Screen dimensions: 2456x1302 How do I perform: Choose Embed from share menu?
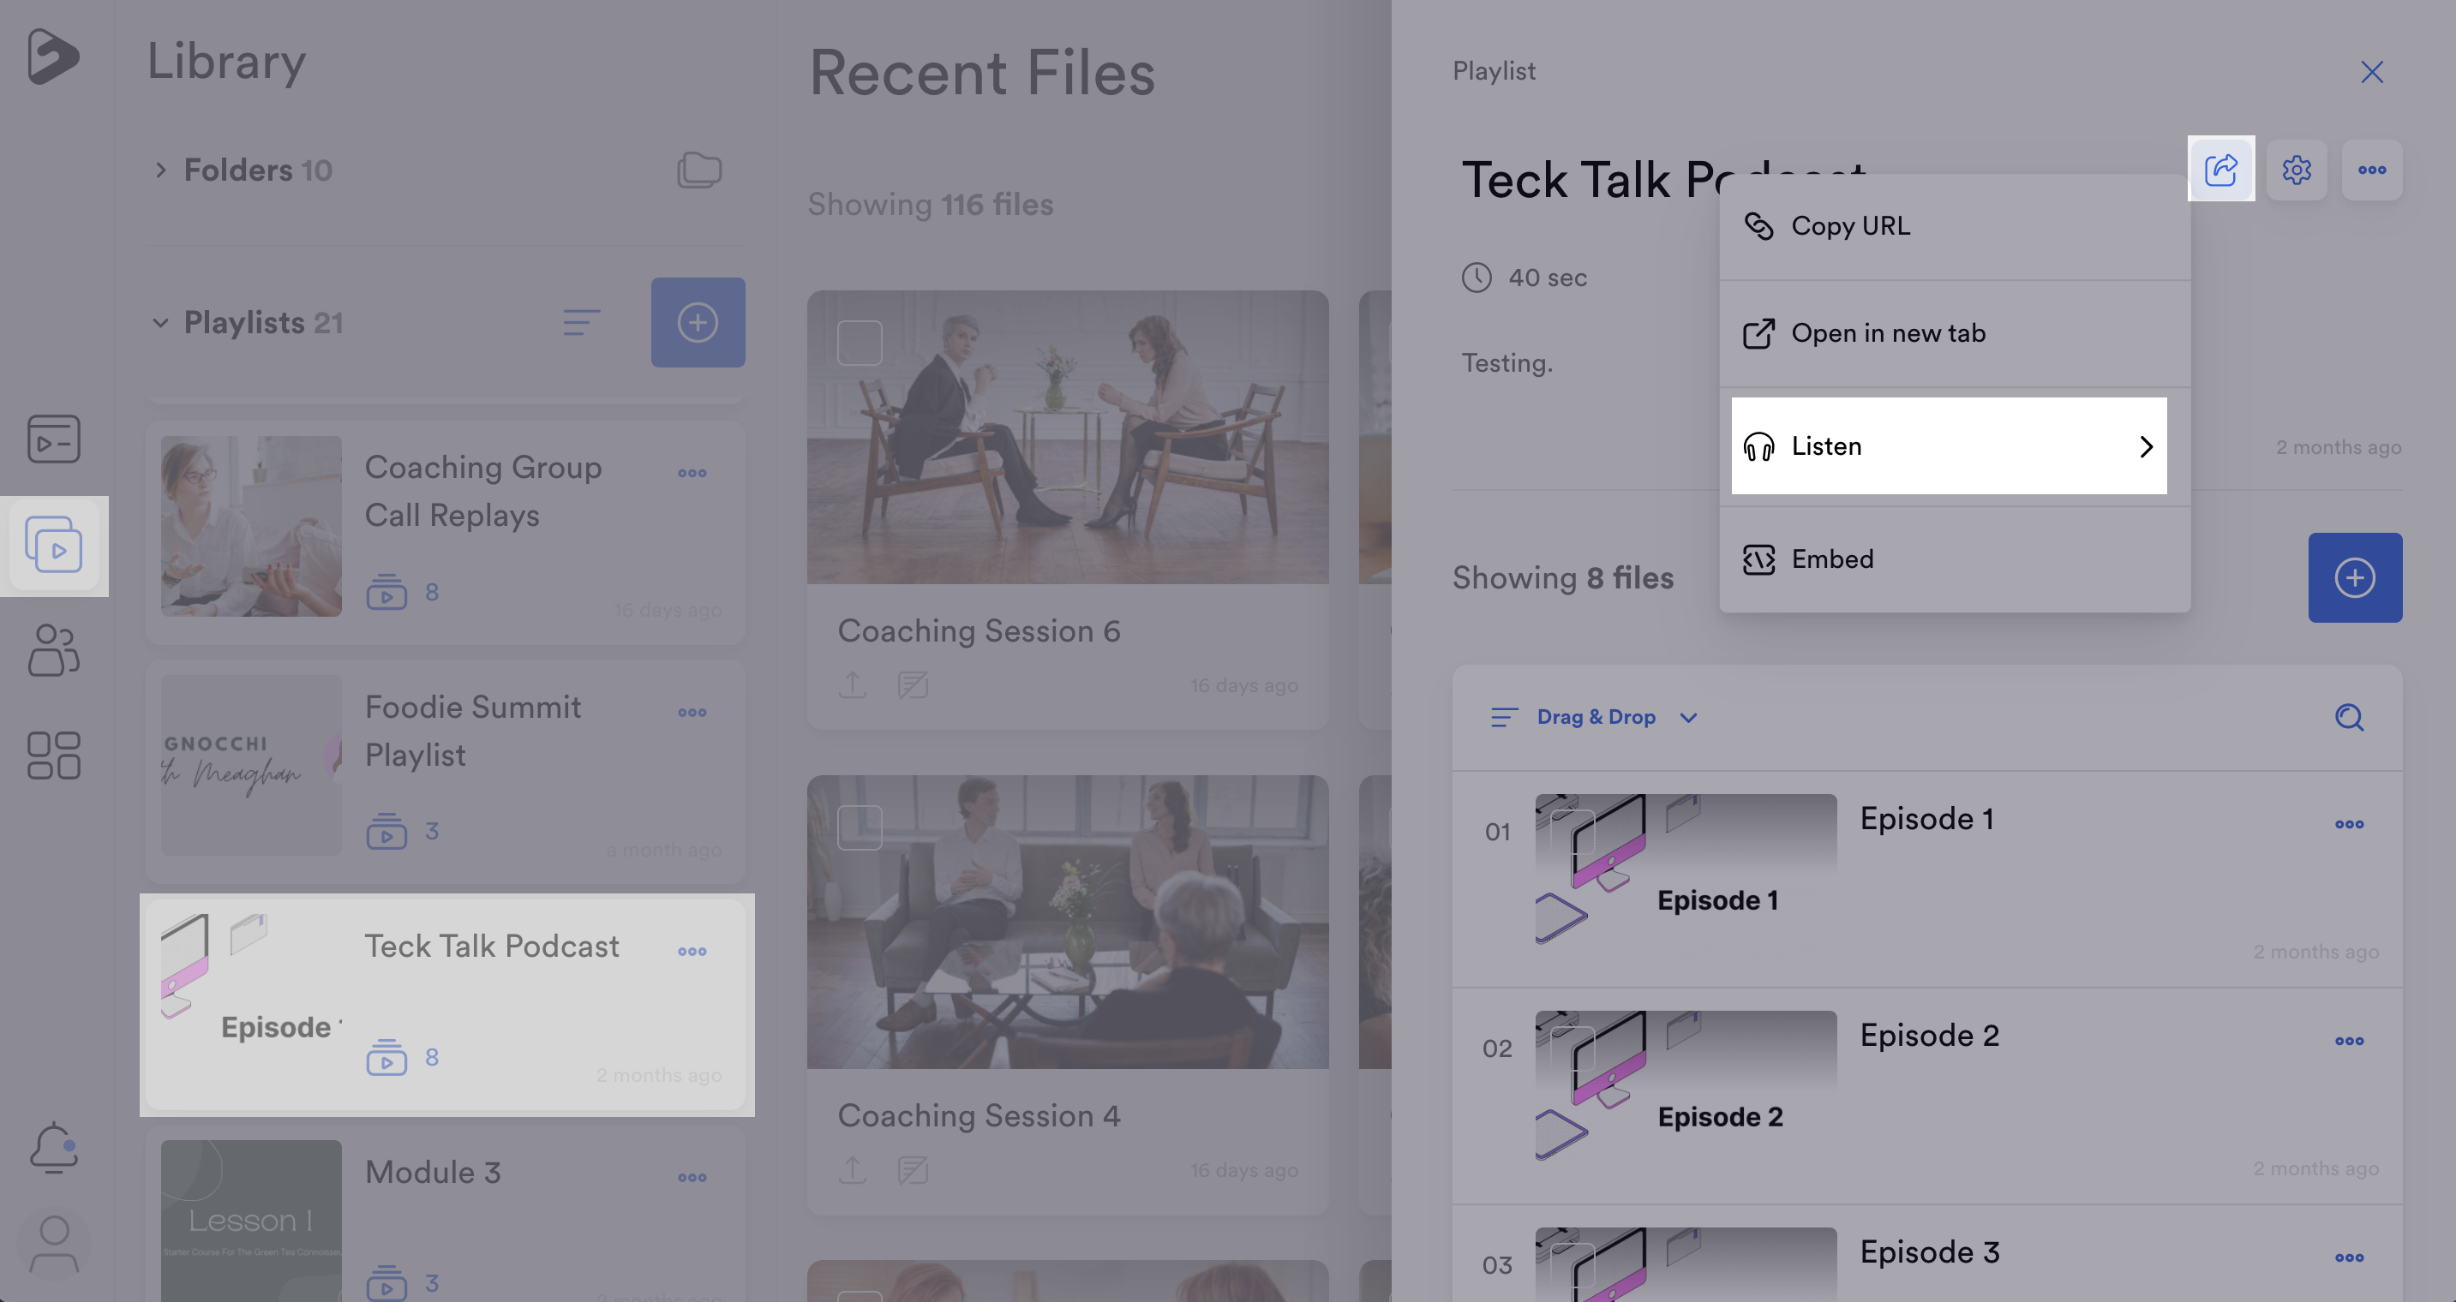point(1955,558)
